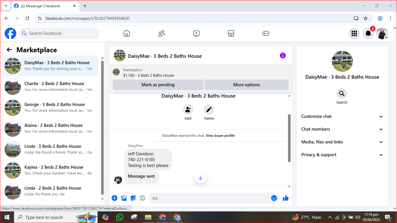Bookmark this tab with star icon
Screen dimensions: 397x223
366,18
